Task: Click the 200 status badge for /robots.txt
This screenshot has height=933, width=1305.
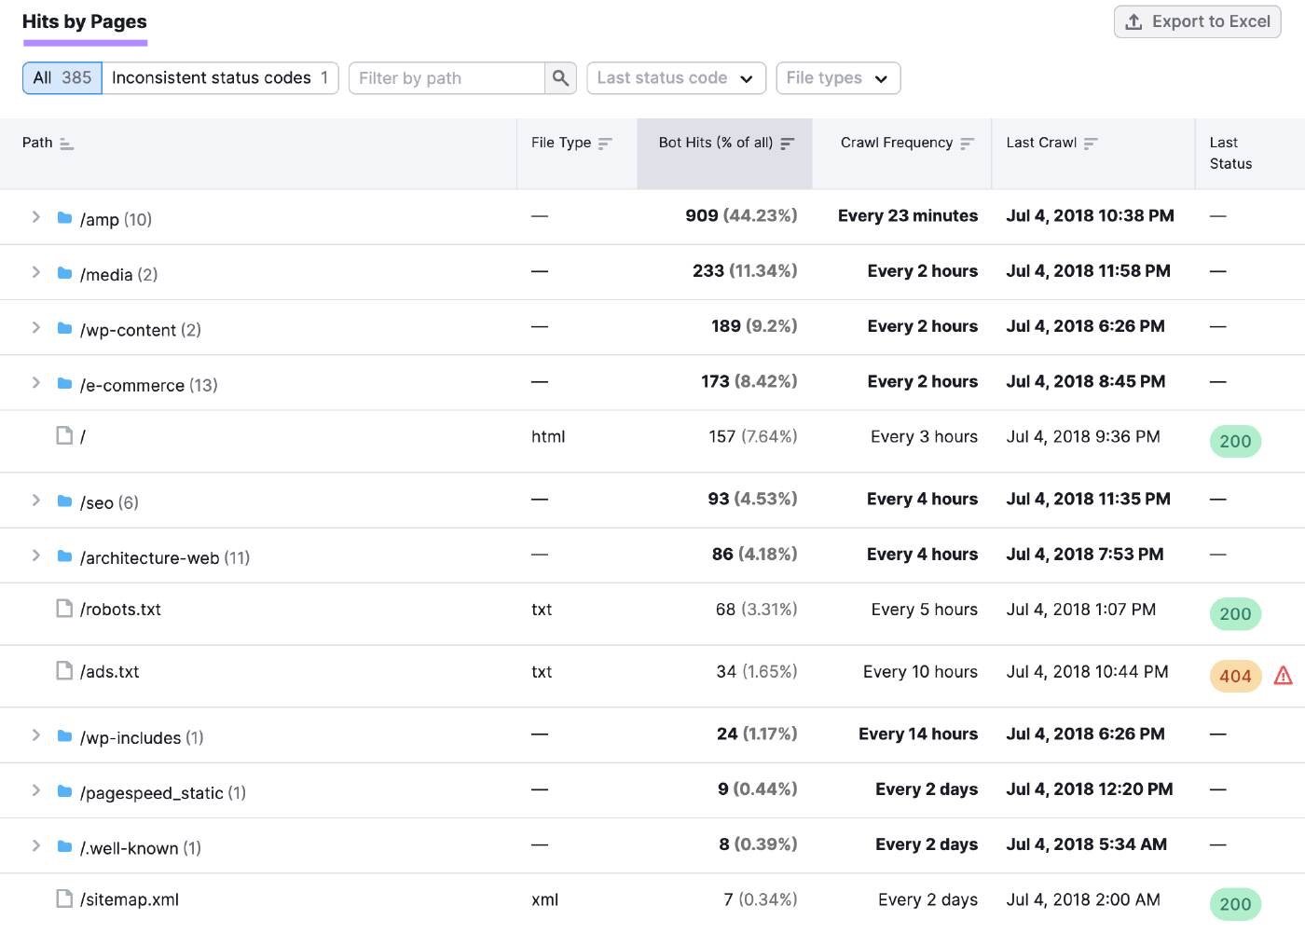Action: (1235, 613)
